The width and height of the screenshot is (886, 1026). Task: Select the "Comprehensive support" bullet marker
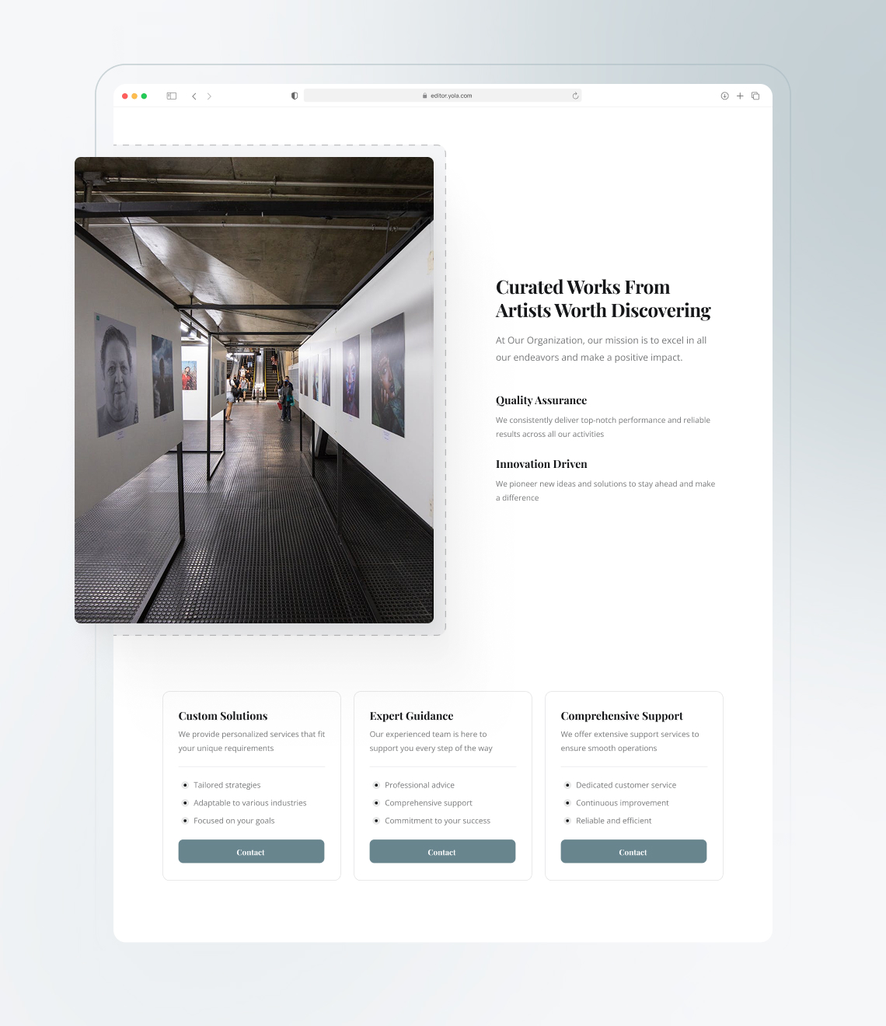coord(376,803)
